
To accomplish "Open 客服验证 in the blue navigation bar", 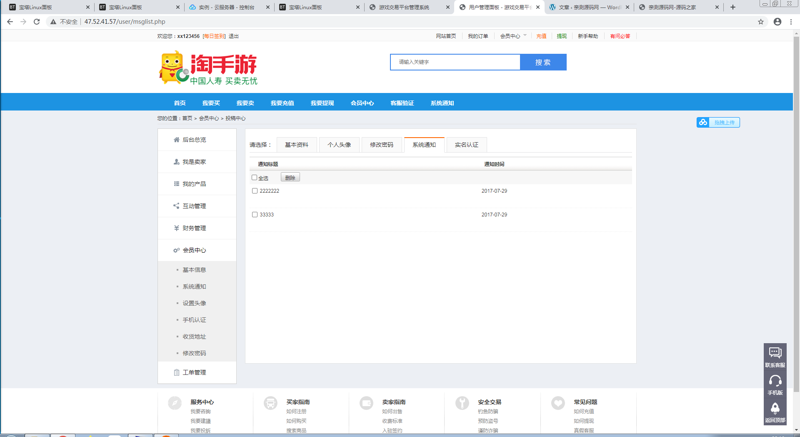I will coord(402,103).
